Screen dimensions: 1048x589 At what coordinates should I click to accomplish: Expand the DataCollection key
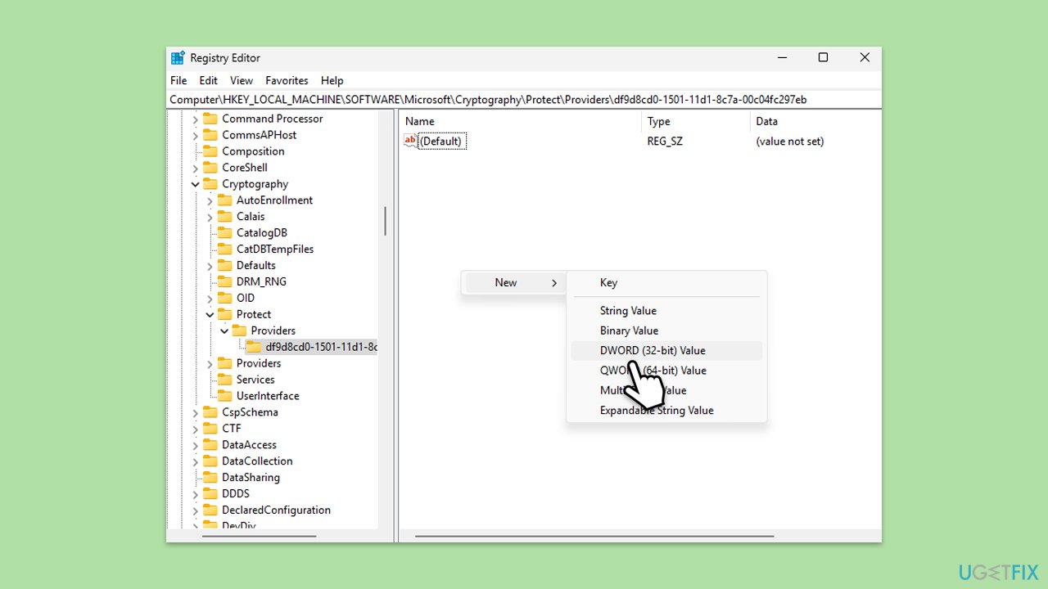195,461
